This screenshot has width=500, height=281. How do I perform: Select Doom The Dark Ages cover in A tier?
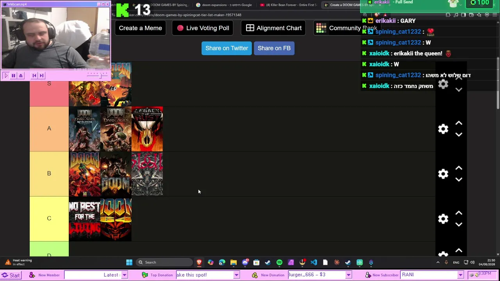[116, 129]
